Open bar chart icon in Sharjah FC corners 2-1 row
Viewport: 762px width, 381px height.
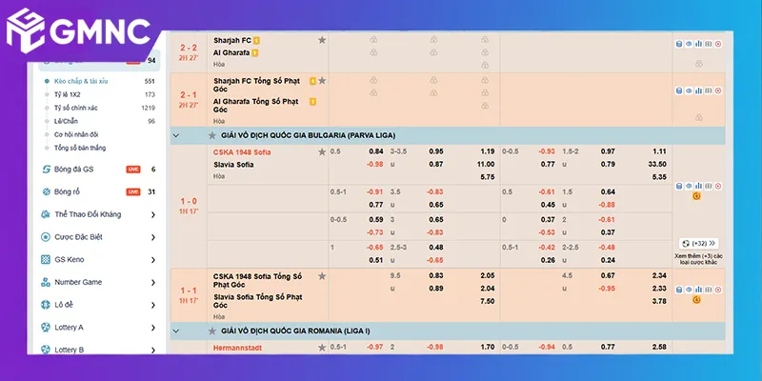tap(698, 90)
